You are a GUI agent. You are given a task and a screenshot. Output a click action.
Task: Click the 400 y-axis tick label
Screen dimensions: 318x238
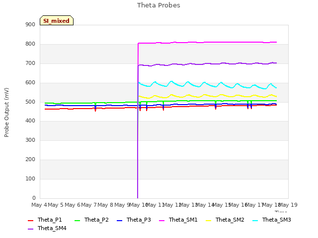30,121
